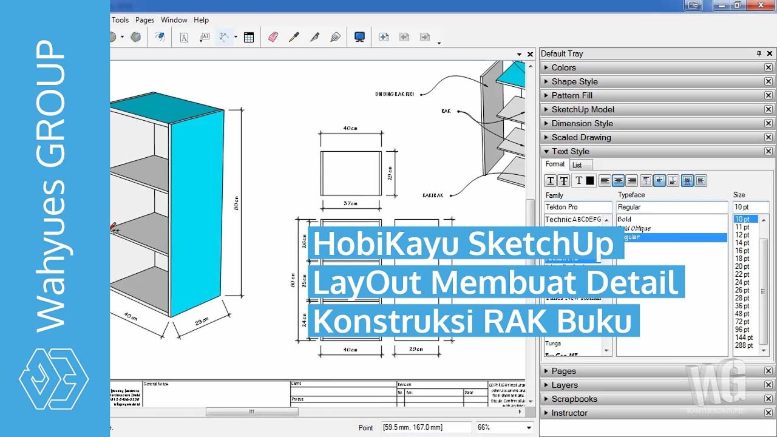The width and height of the screenshot is (777, 437).
Task: Select 288 pt font size
Action: [744, 345]
